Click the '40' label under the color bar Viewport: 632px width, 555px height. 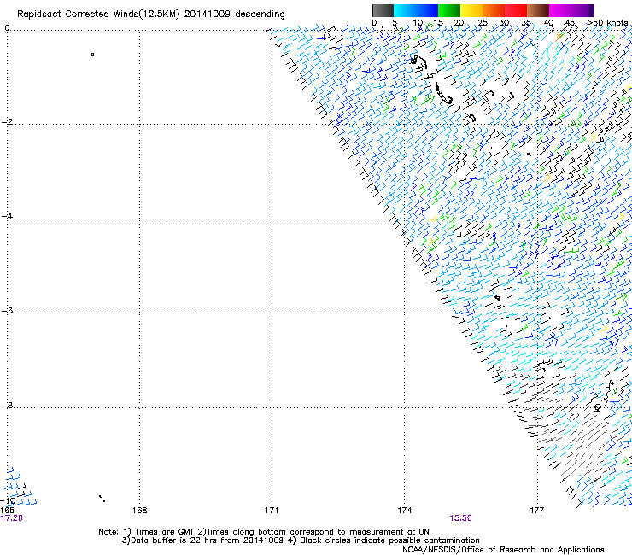548,22
